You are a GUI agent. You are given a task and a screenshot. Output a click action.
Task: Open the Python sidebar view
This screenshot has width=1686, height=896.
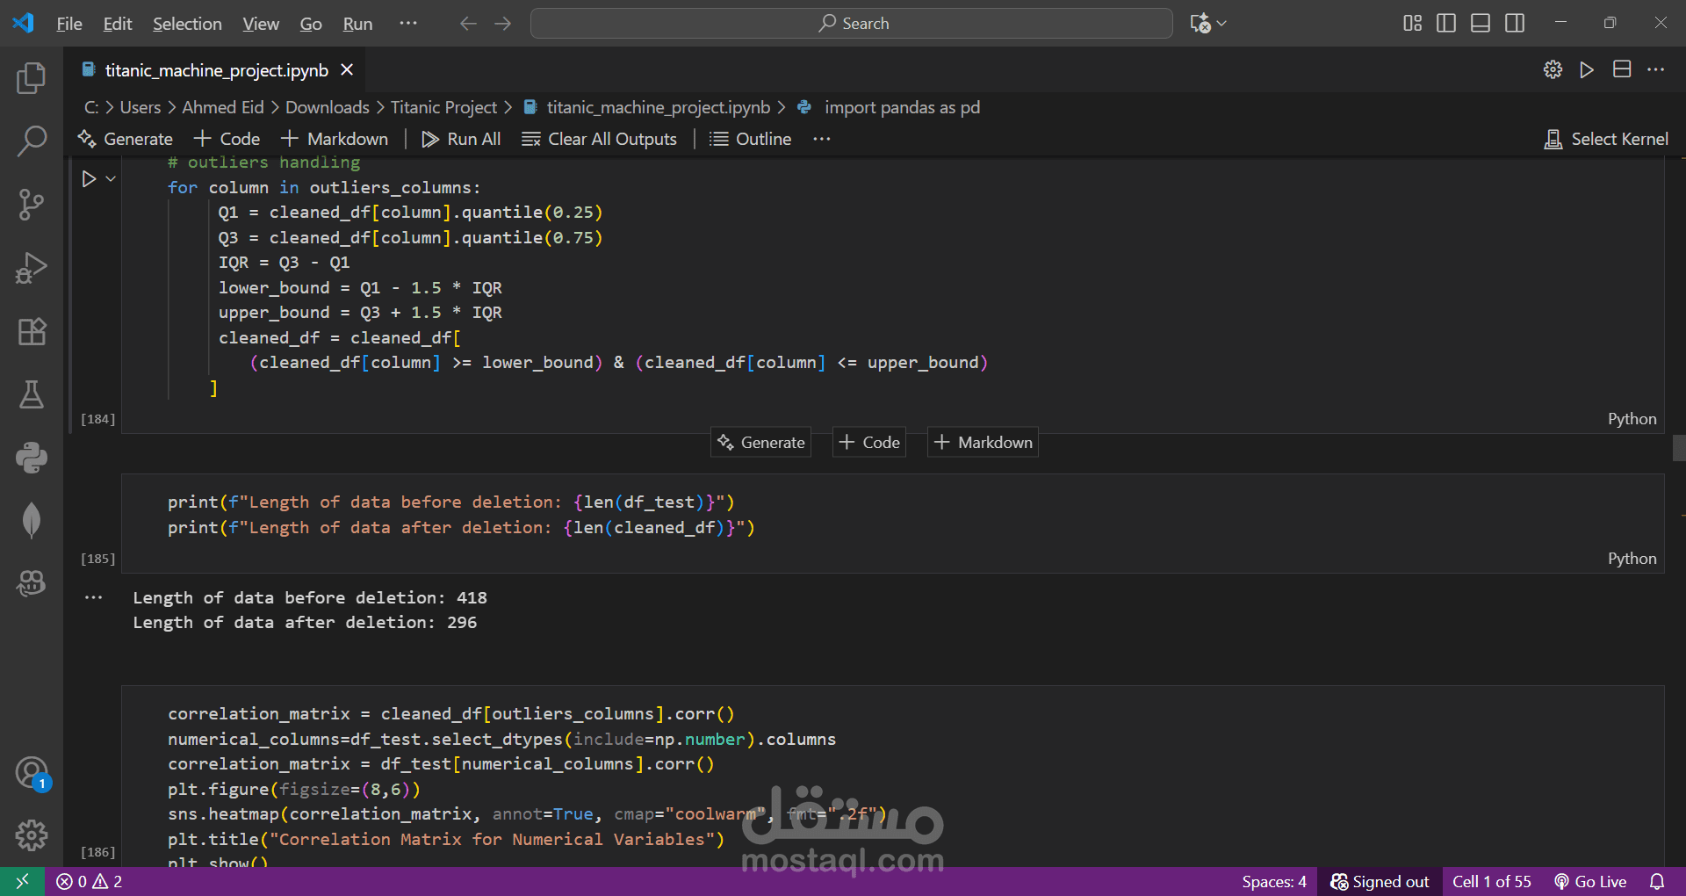pos(32,458)
